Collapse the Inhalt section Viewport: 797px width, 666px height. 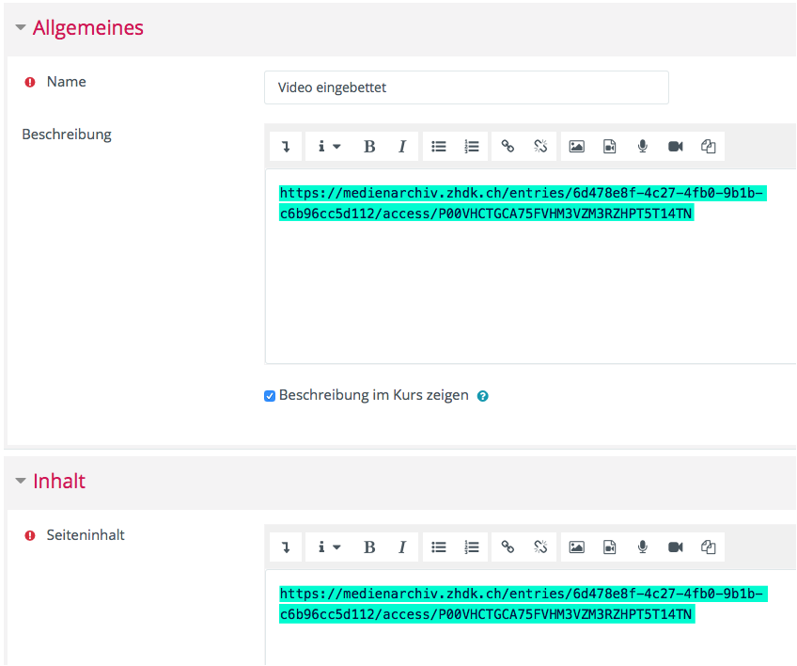pyautogui.click(x=21, y=482)
